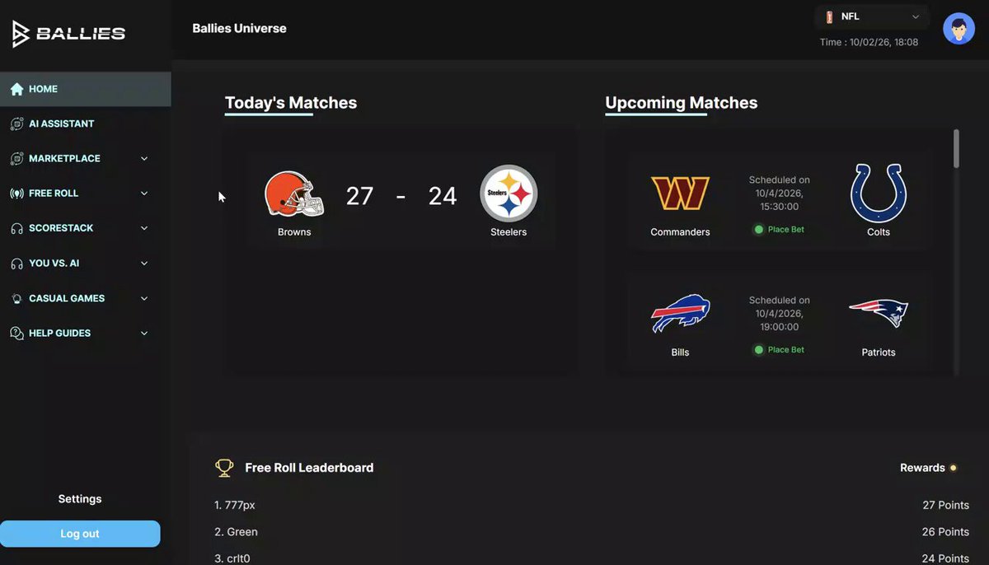Open the user profile avatar
Screen dimensions: 989x565
[959, 29]
